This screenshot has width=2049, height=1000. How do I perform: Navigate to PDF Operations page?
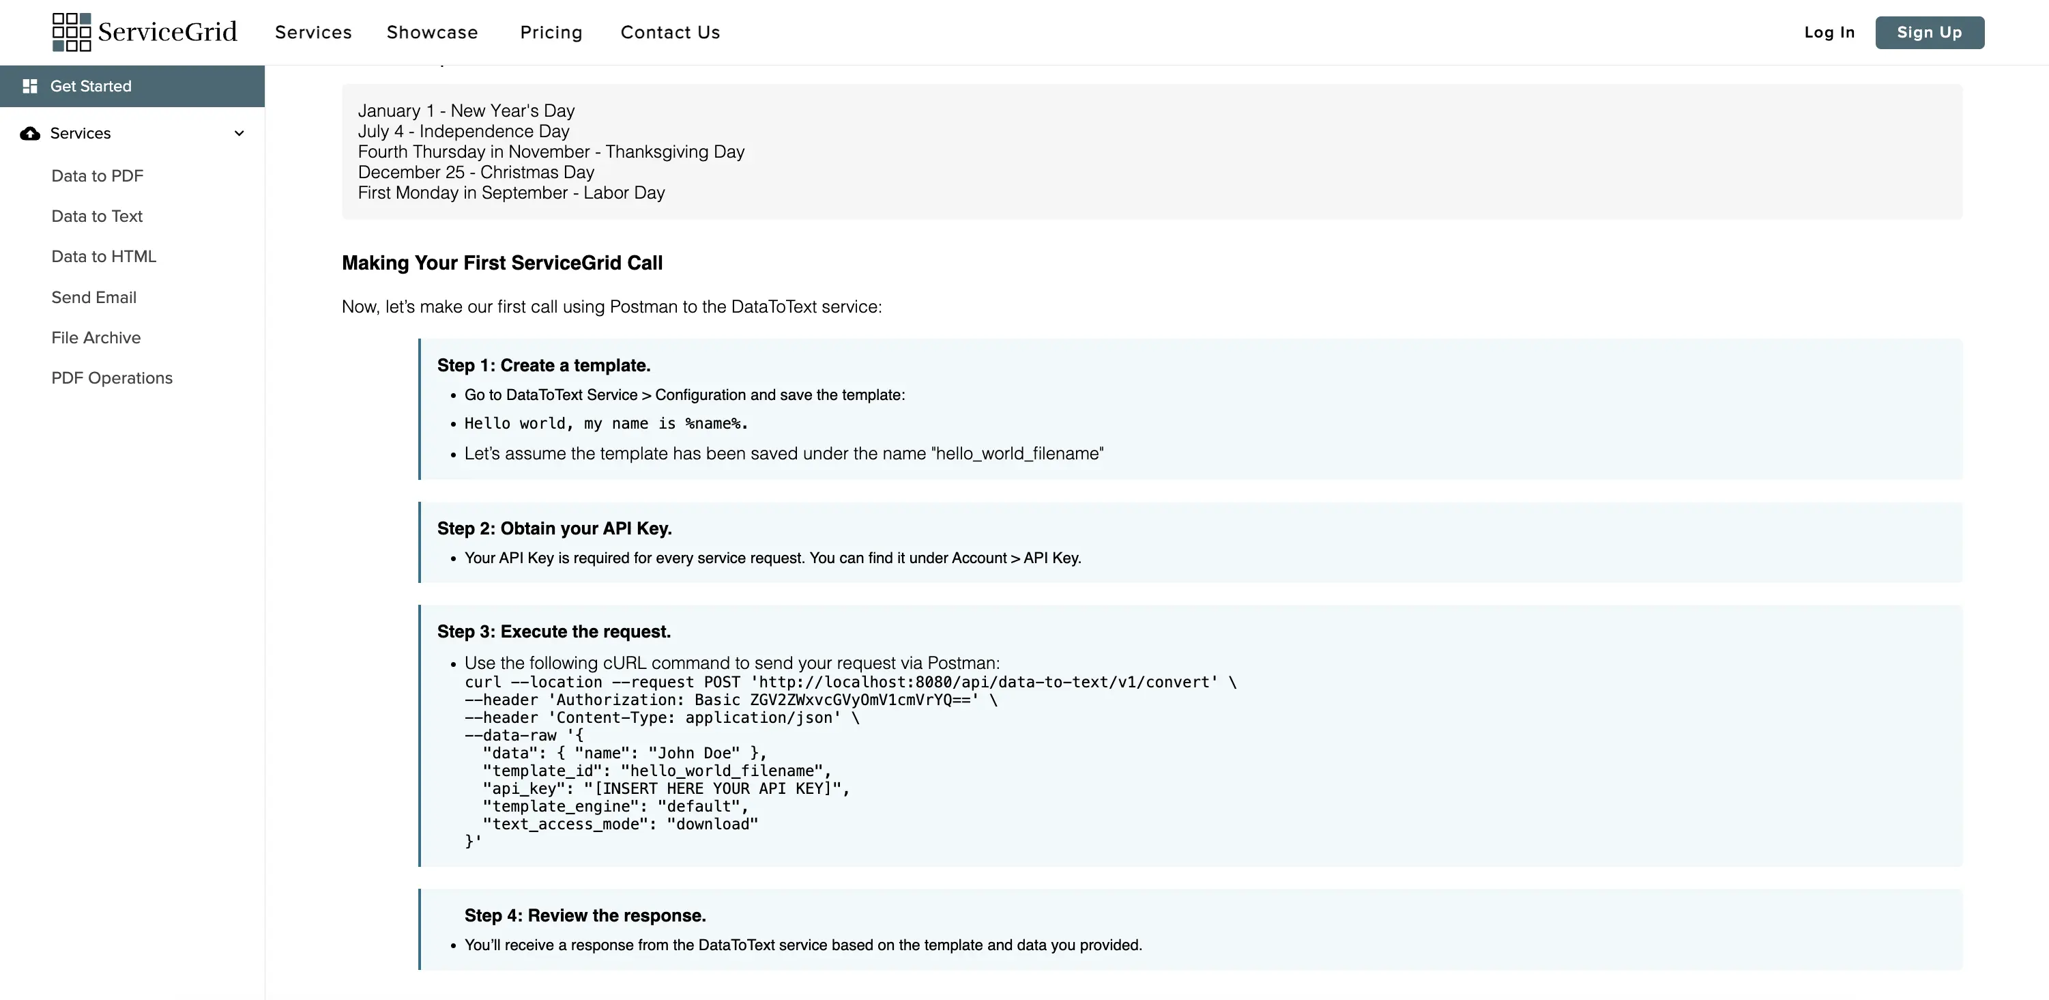coord(111,378)
